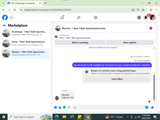Click the 'Hi, is this available?' quoted reply
This screenshot has width=160, height=120.
[x=142, y=61]
